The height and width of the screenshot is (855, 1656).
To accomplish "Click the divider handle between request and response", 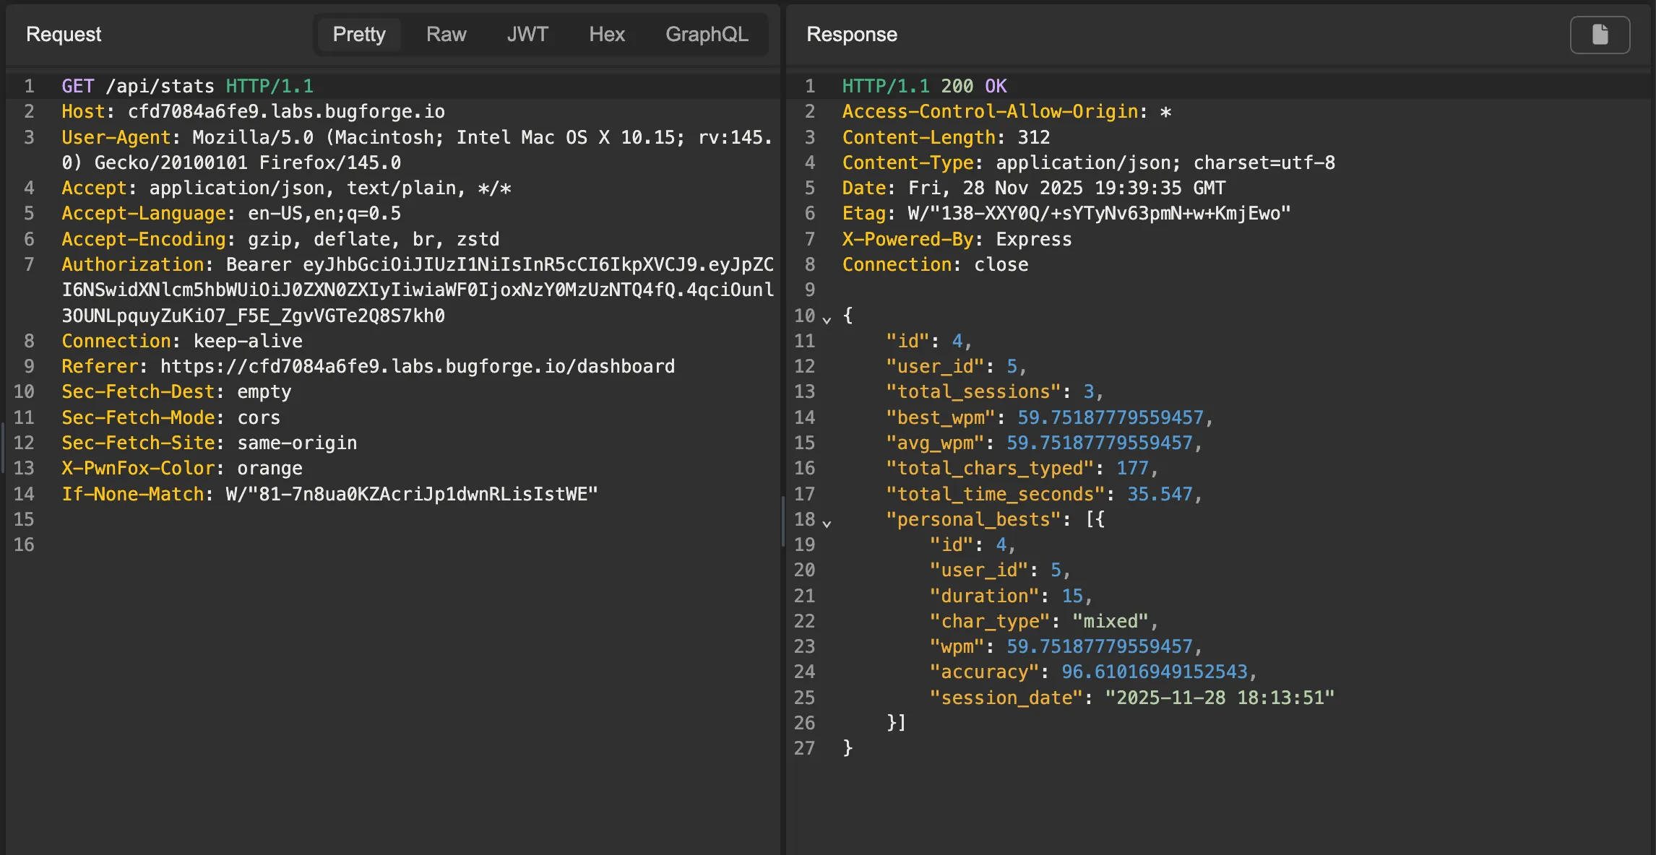I will 783,520.
